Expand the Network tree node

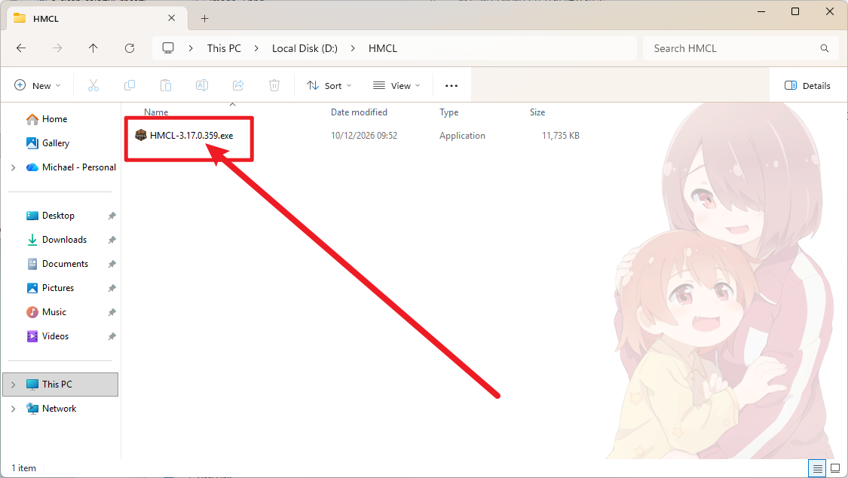pyautogui.click(x=13, y=409)
